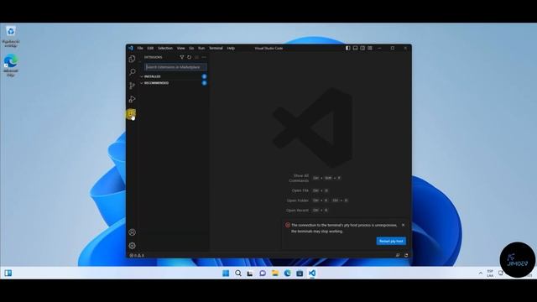Open Microsoft Store from the taskbar
The width and height of the screenshot is (537, 302).
coord(300,273)
